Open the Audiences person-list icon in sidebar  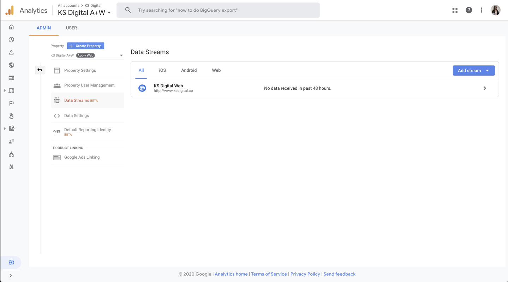click(x=11, y=141)
